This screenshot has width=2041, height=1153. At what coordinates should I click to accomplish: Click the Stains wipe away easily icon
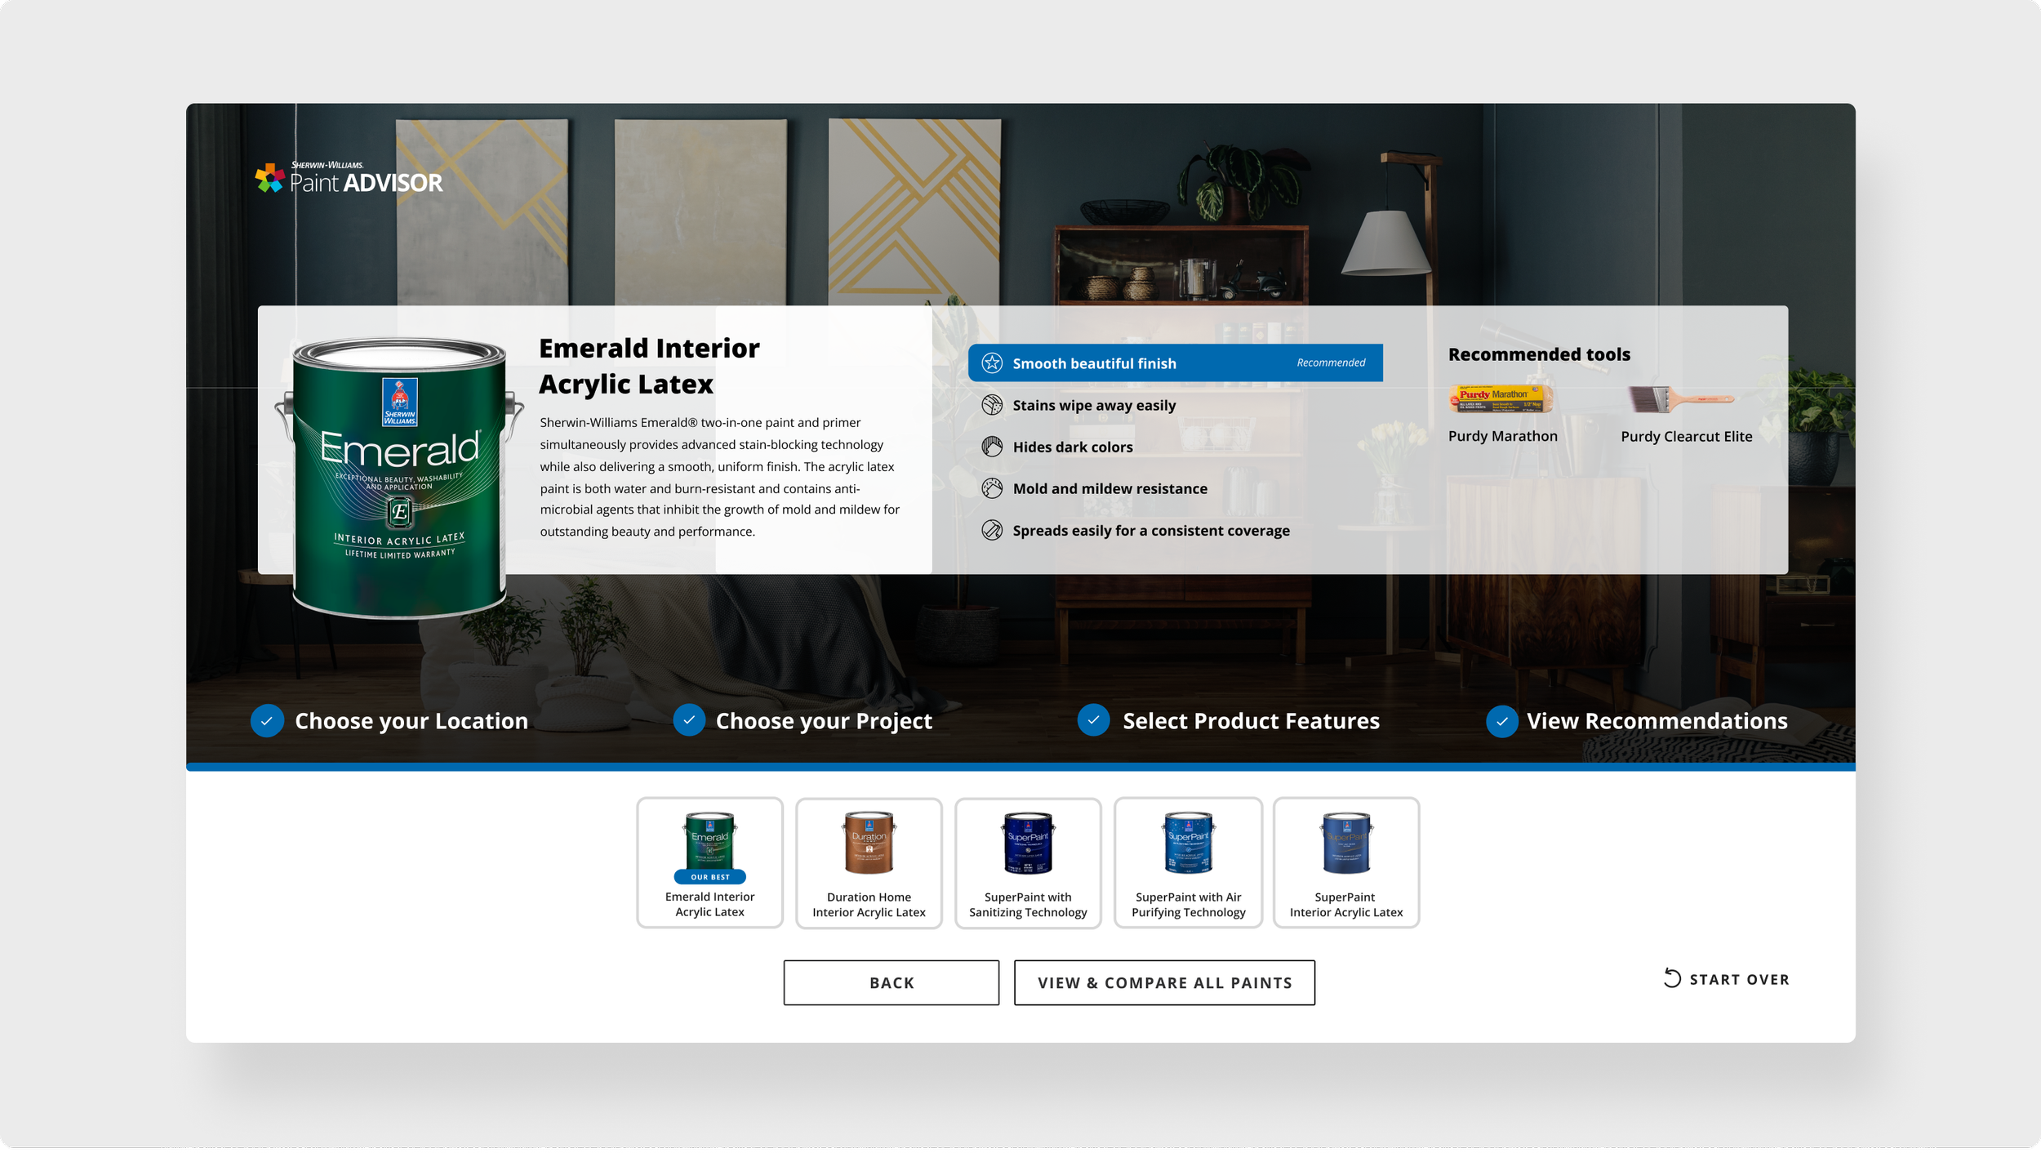(992, 405)
